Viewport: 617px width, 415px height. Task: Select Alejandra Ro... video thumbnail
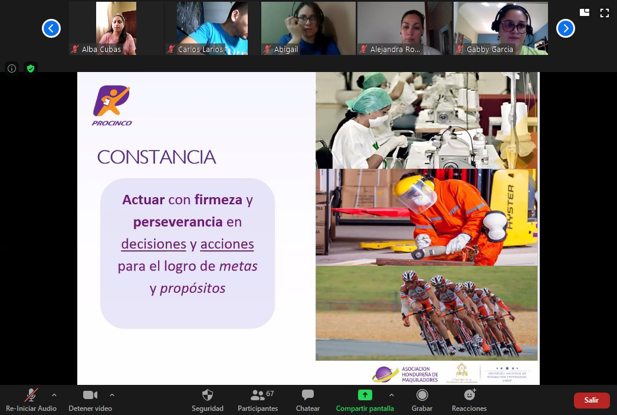coord(405,28)
